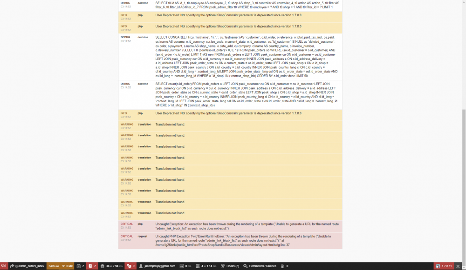Click the 91.0 MB memory usage indicator

(x=68, y=266)
